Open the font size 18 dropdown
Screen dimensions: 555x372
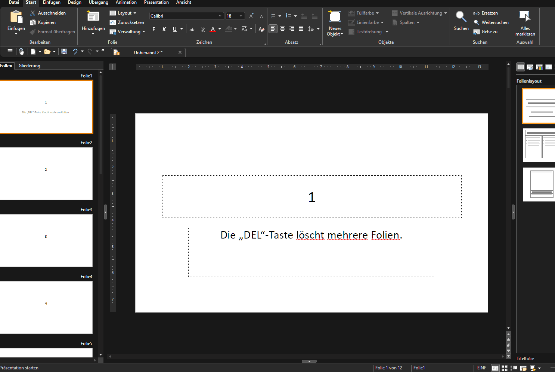click(x=241, y=16)
